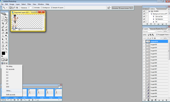The height and width of the screenshot is (102, 170).
Task: Select the Hand tool
Action: tap(3, 49)
